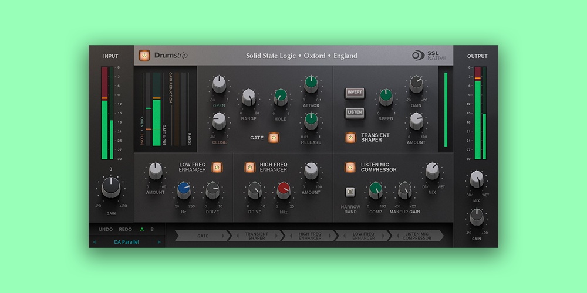The image size is (587, 293).
Task: Enable the Narrow Band switch
Action: point(350,191)
